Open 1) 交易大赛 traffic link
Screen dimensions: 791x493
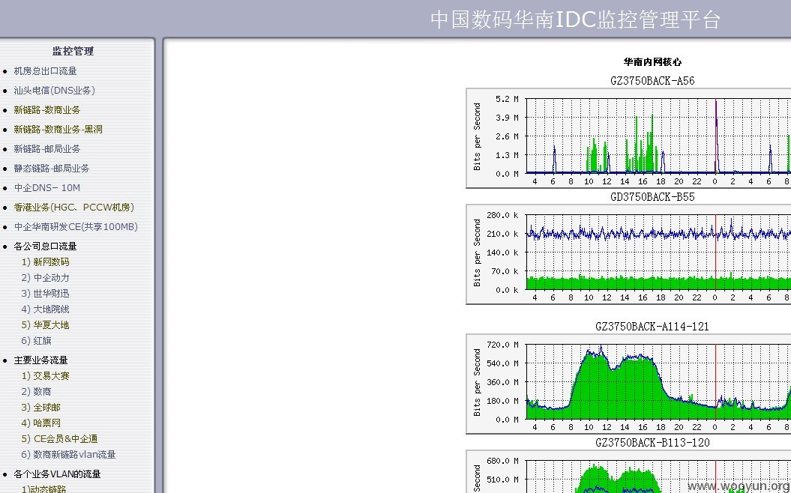click(46, 376)
